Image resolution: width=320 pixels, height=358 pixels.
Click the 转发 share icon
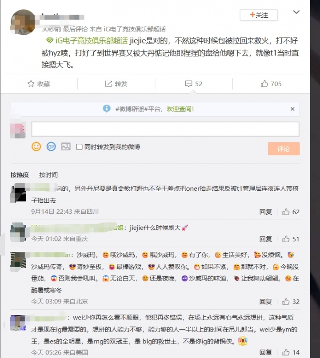108,84
